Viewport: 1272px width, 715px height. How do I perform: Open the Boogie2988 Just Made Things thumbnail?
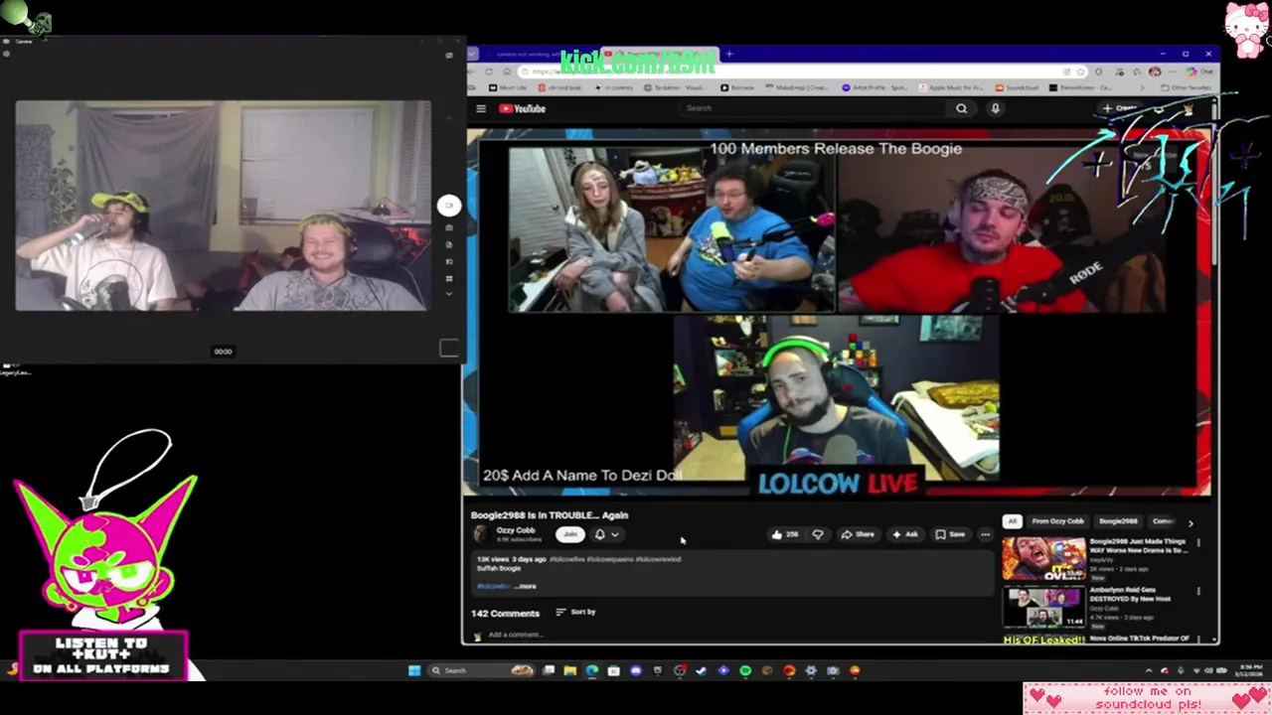(1043, 558)
